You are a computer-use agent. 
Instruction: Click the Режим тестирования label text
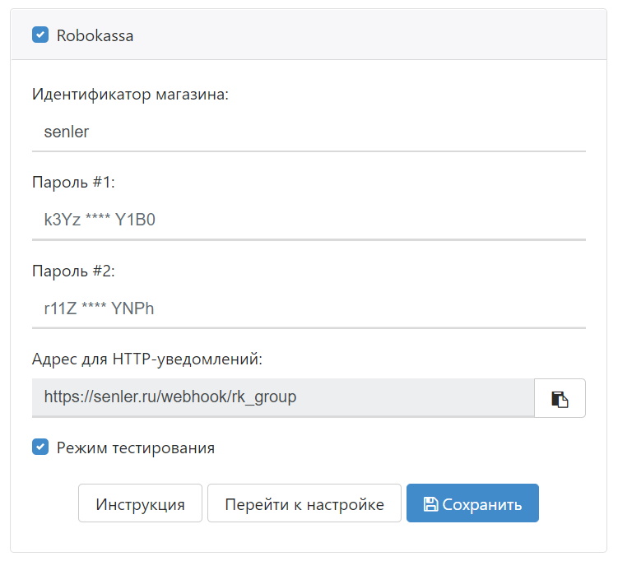pyautogui.click(x=135, y=448)
